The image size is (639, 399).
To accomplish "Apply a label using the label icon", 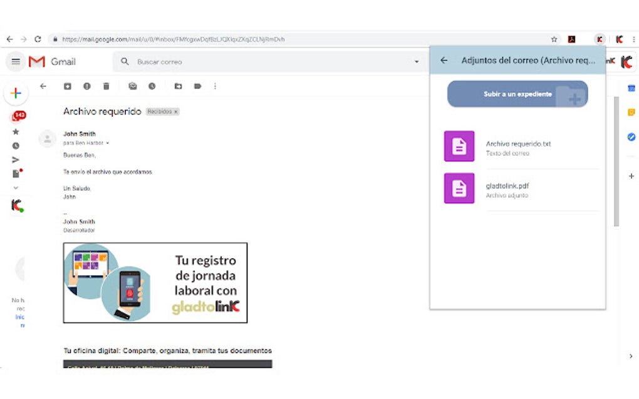I will 197,86.
